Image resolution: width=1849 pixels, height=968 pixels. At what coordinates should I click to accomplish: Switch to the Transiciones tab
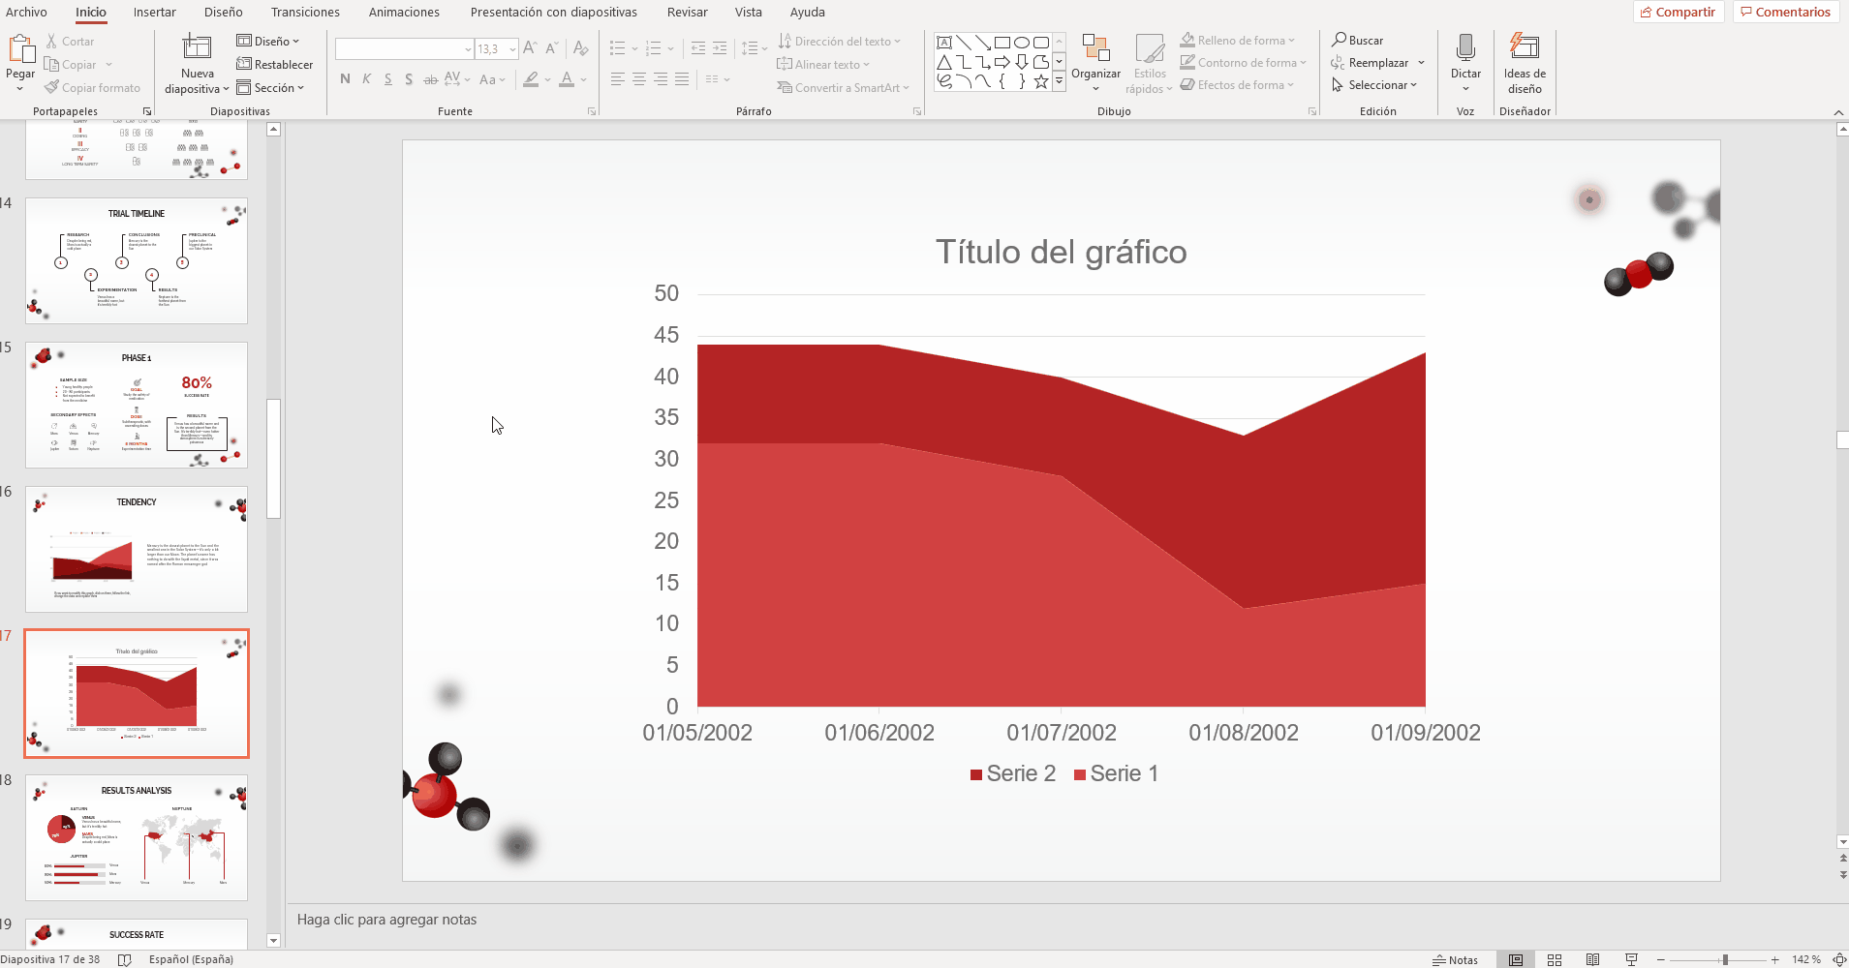click(305, 13)
